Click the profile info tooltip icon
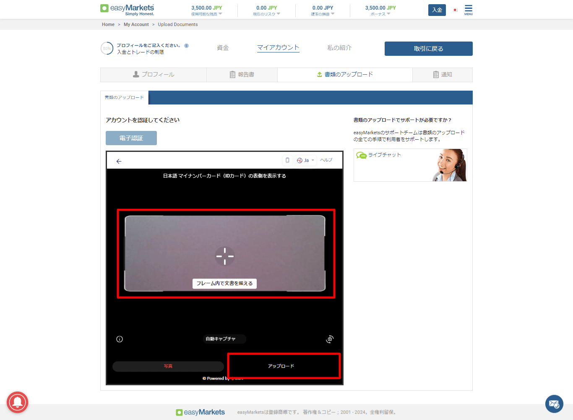Viewport: 573px width, 420px height. [x=186, y=46]
